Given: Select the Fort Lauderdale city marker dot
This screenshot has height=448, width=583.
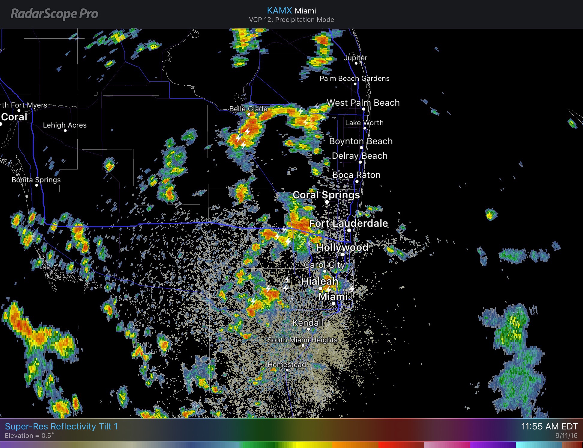Looking at the screenshot, I should [x=349, y=230].
